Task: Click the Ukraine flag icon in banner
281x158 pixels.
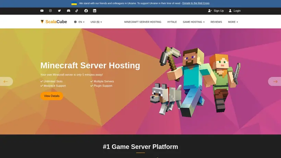Action: (x=74, y=3)
